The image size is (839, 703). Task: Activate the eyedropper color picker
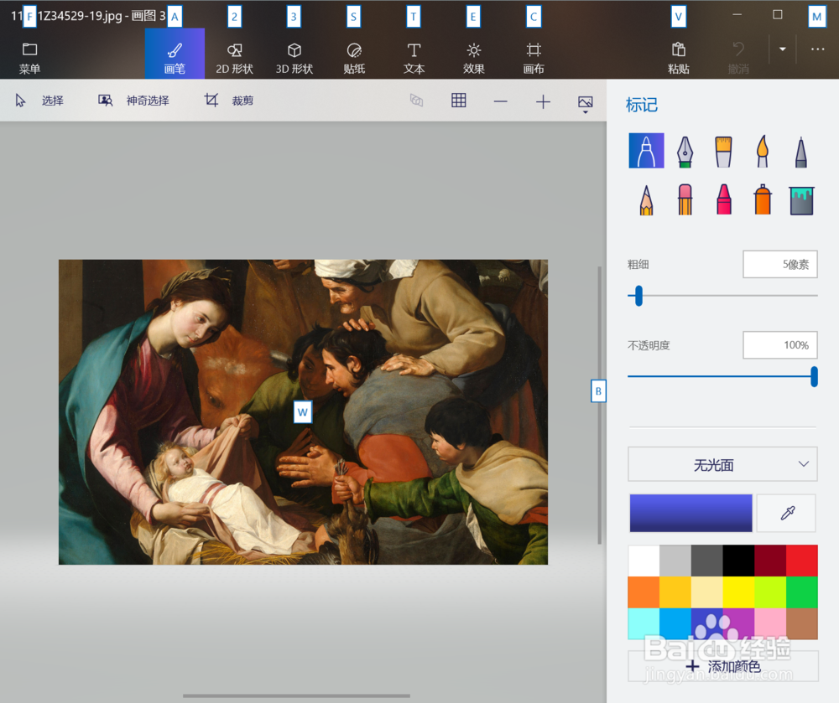(x=787, y=513)
